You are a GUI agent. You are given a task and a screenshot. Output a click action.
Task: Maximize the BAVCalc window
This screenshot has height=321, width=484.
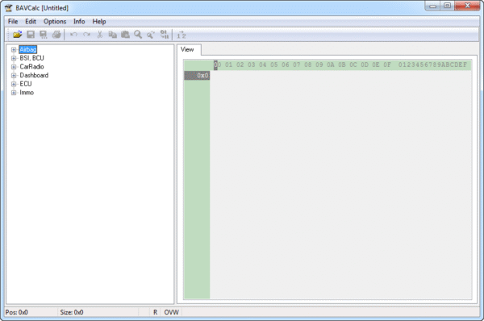tap(447, 6)
